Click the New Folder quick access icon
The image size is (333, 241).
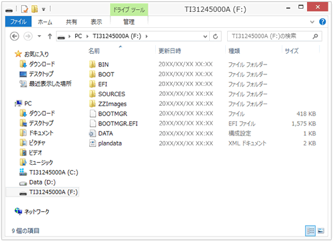tap(35, 9)
